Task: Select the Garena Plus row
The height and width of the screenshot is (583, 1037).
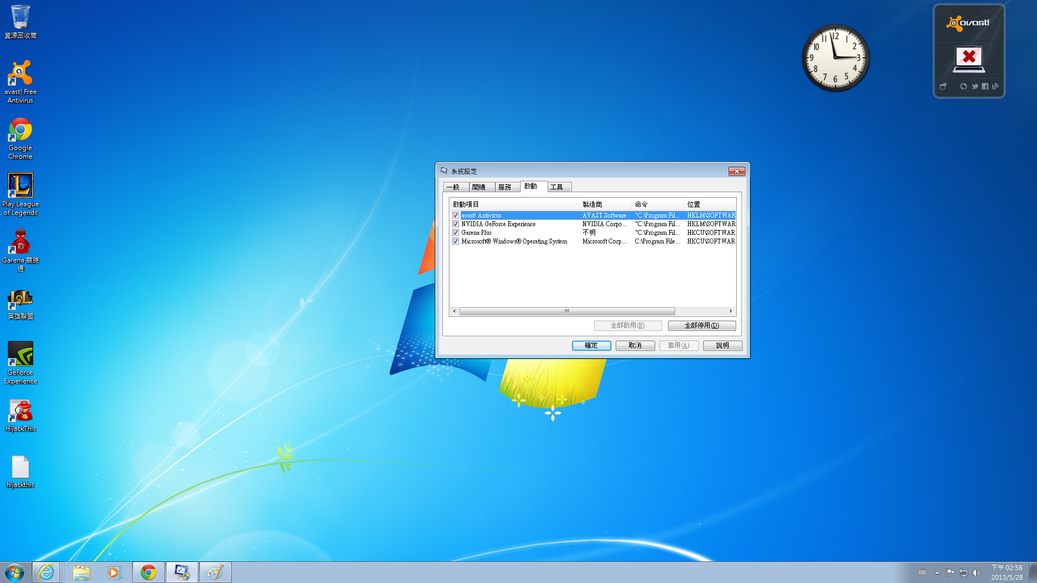Action: 594,233
